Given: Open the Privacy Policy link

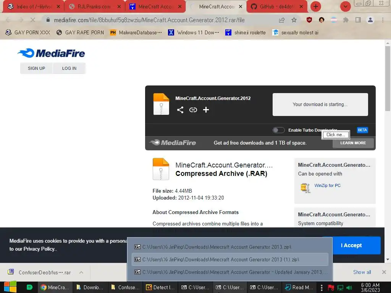Looking at the screenshot, I should (40, 249).
